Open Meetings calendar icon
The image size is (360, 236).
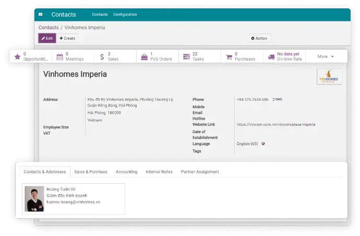click(59, 56)
